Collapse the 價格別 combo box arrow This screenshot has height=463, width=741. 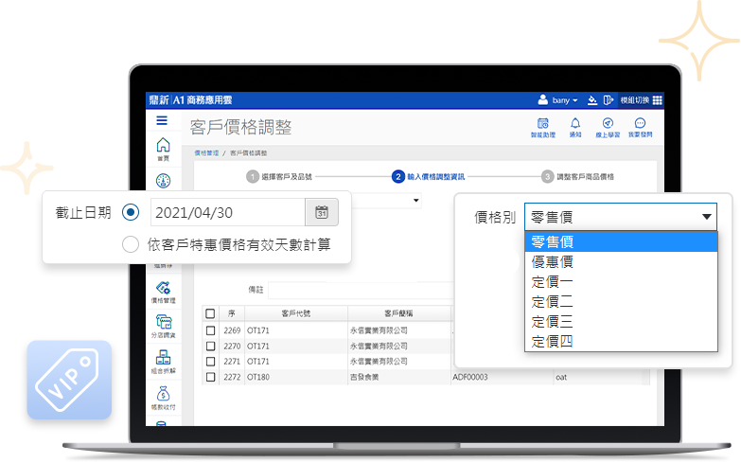click(707, 217)
